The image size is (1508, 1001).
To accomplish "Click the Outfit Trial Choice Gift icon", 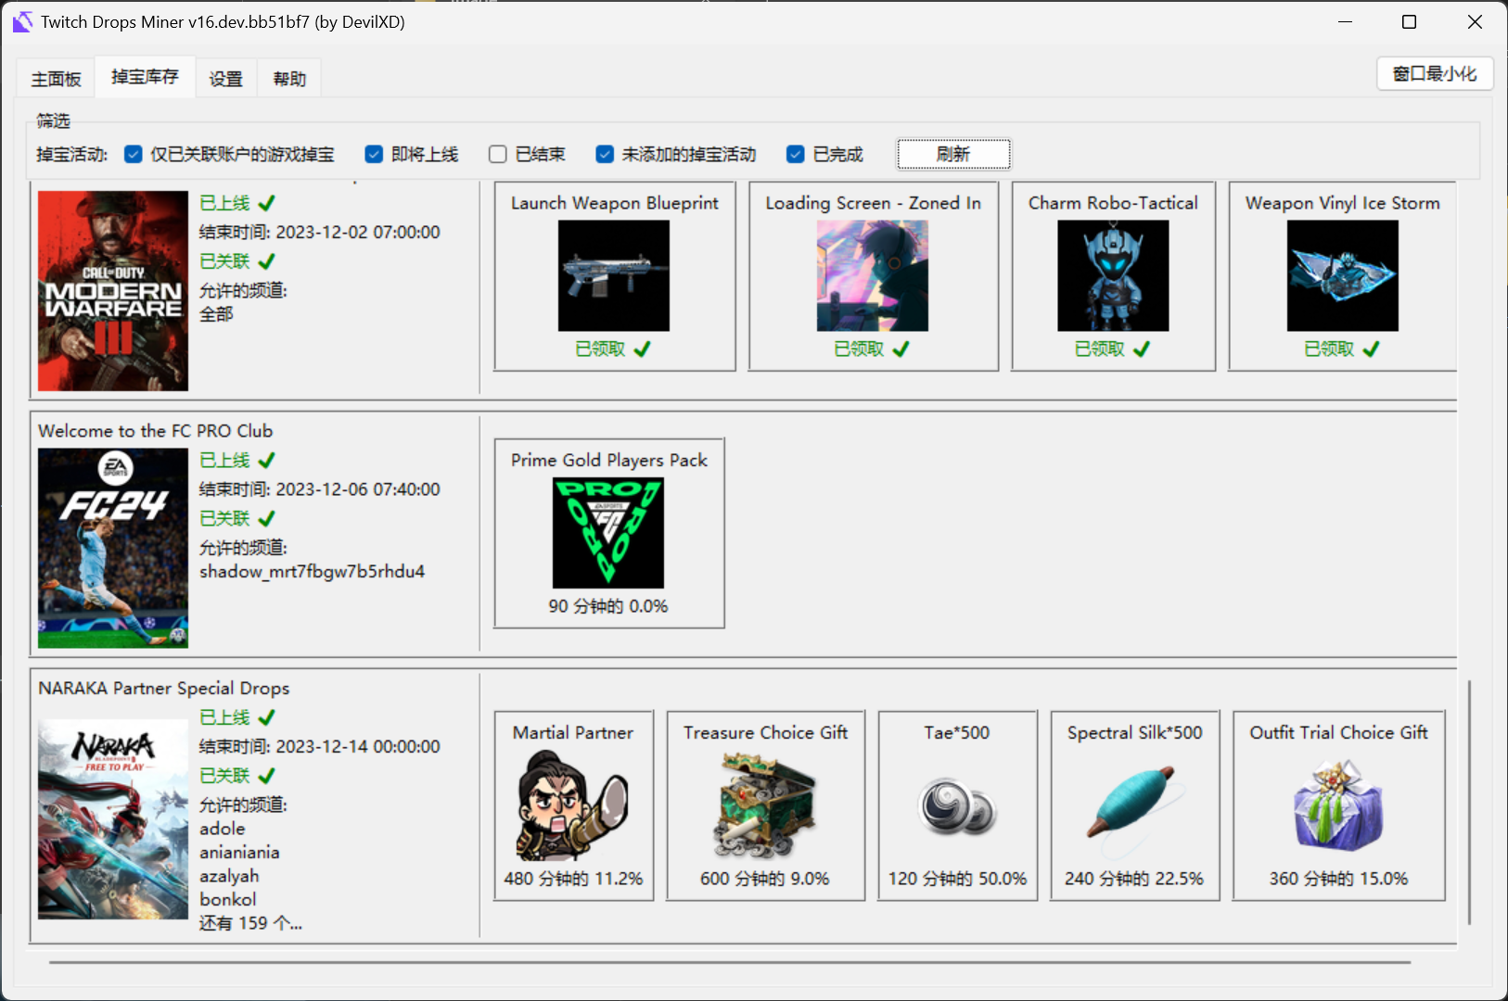I will click(x=1338, y=805).
